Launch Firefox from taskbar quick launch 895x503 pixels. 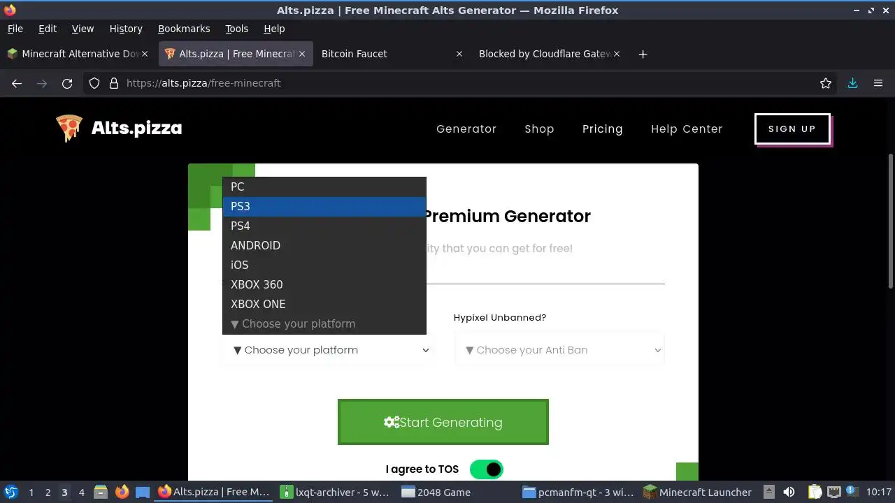tap(122, 492)
